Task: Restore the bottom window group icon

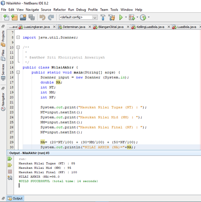Action: click(3, 198)
